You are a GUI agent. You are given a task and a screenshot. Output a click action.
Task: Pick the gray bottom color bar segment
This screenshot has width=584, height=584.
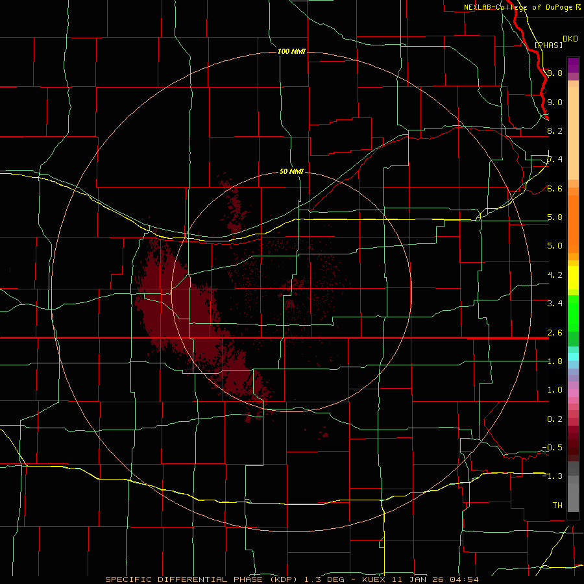pos(573,495)
